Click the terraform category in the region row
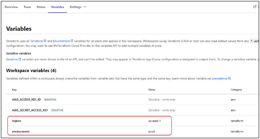This screenshot has height=139, width=260. point(237,121)
